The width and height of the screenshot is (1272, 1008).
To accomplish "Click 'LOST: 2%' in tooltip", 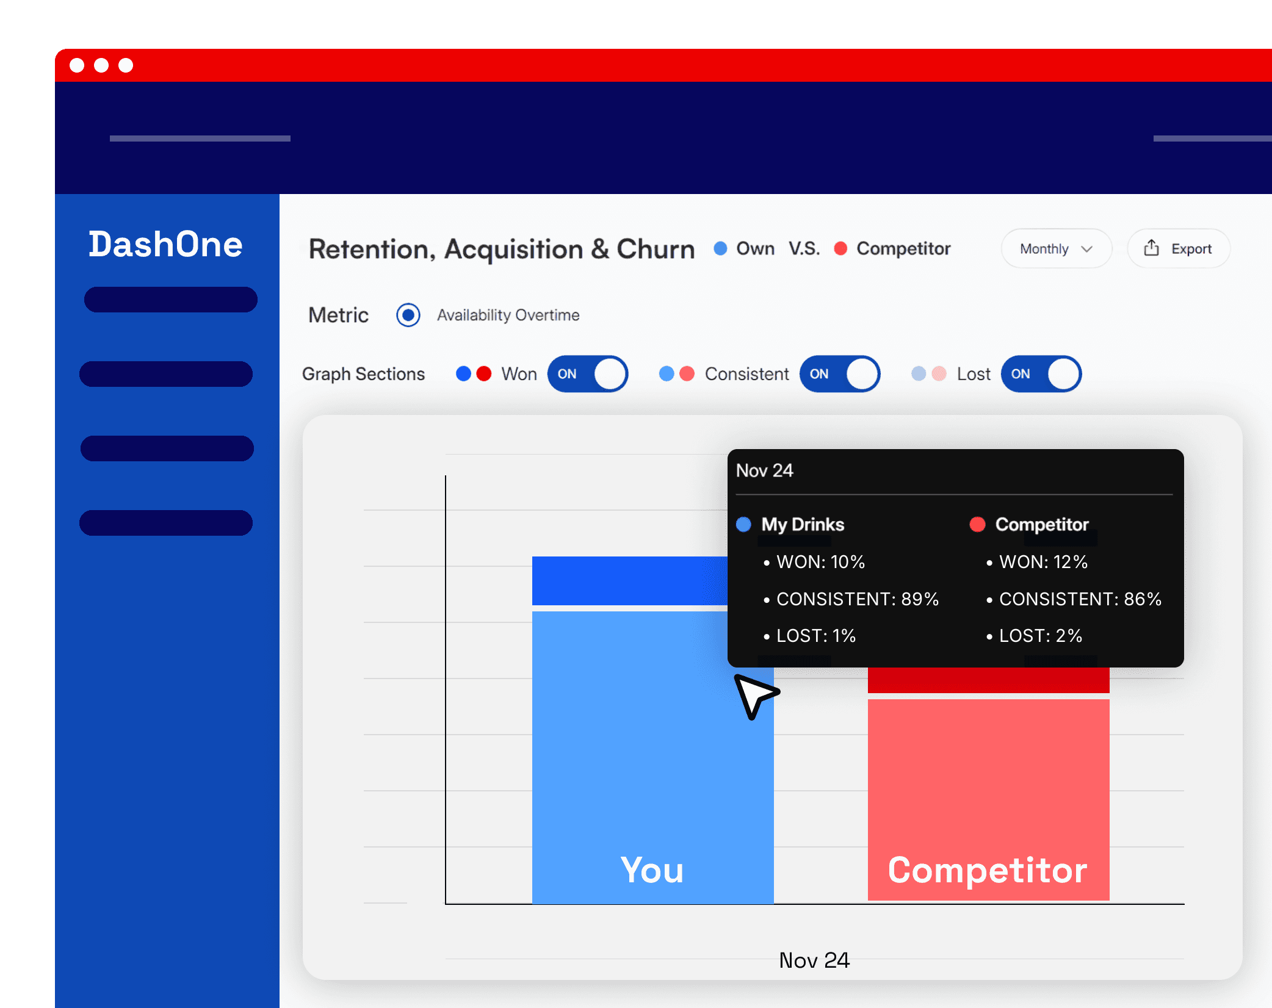I will [1040, 636].
